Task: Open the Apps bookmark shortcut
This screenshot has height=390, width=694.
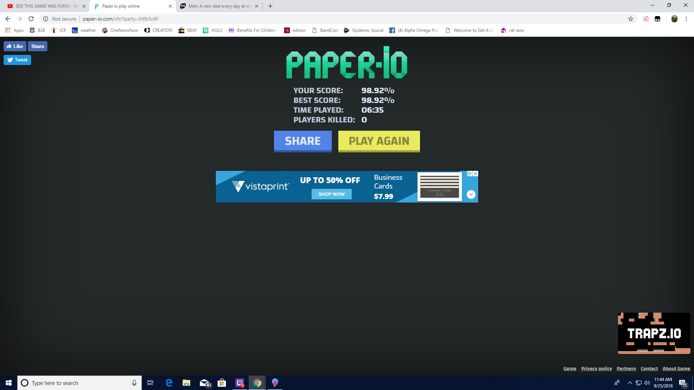Action: click(x=14, y=30)
